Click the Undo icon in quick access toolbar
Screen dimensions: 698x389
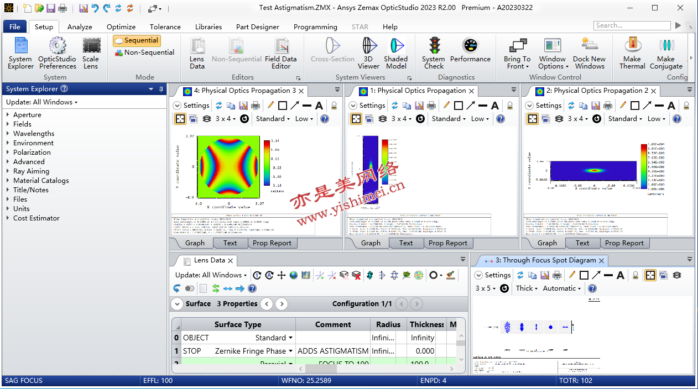click(95, 8)
